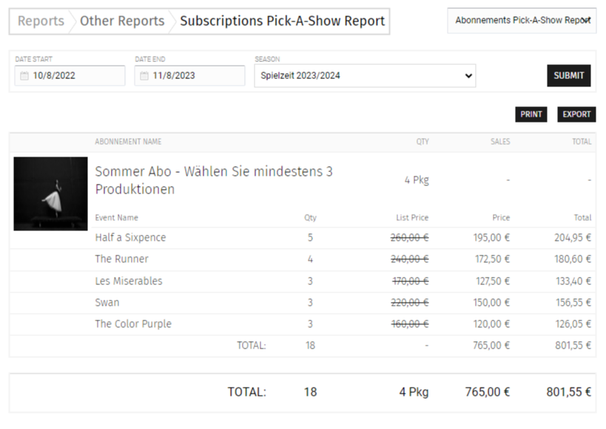Click the Swan event name

[x=107, y=303]
